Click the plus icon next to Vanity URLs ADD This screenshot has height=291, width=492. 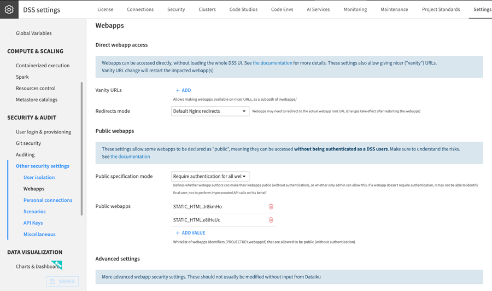pyautogui.click(x=178, y=90)
